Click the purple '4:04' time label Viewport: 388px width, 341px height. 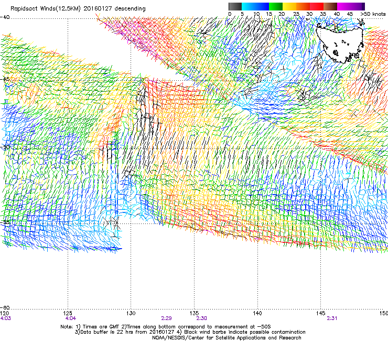71,318
